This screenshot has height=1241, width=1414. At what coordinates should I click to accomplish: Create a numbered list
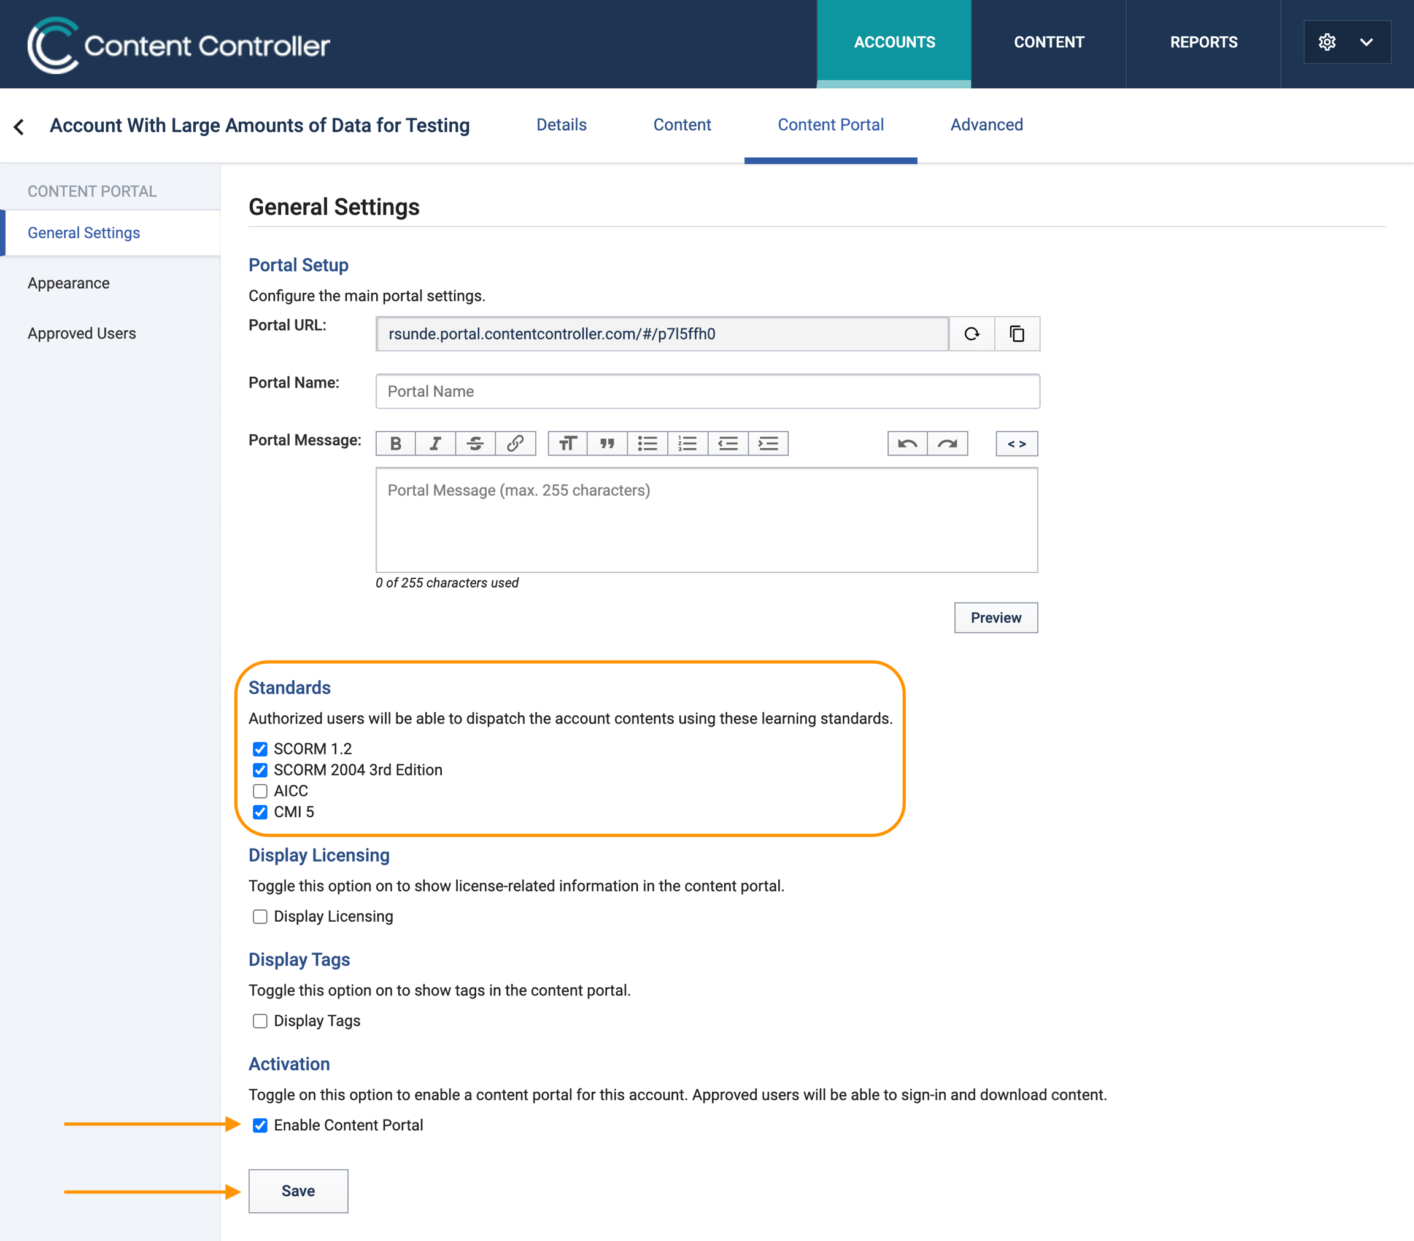coord(687,443)
